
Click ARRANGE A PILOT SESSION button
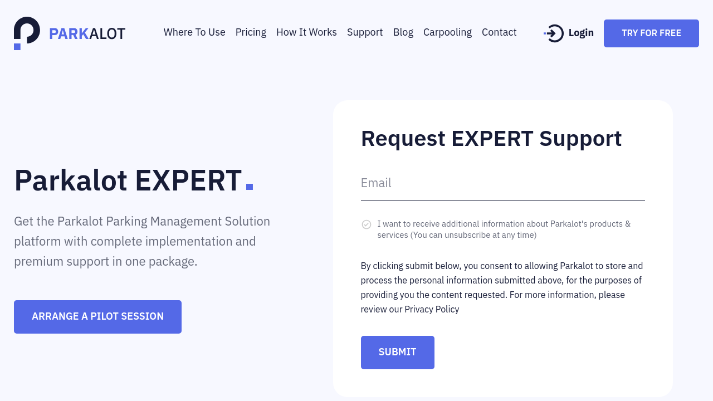97,316
